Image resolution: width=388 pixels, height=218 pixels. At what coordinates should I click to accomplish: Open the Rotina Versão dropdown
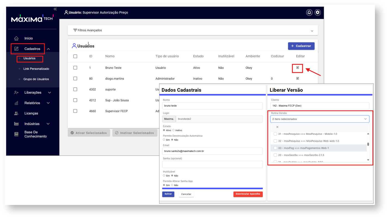[x=320, y=119]
